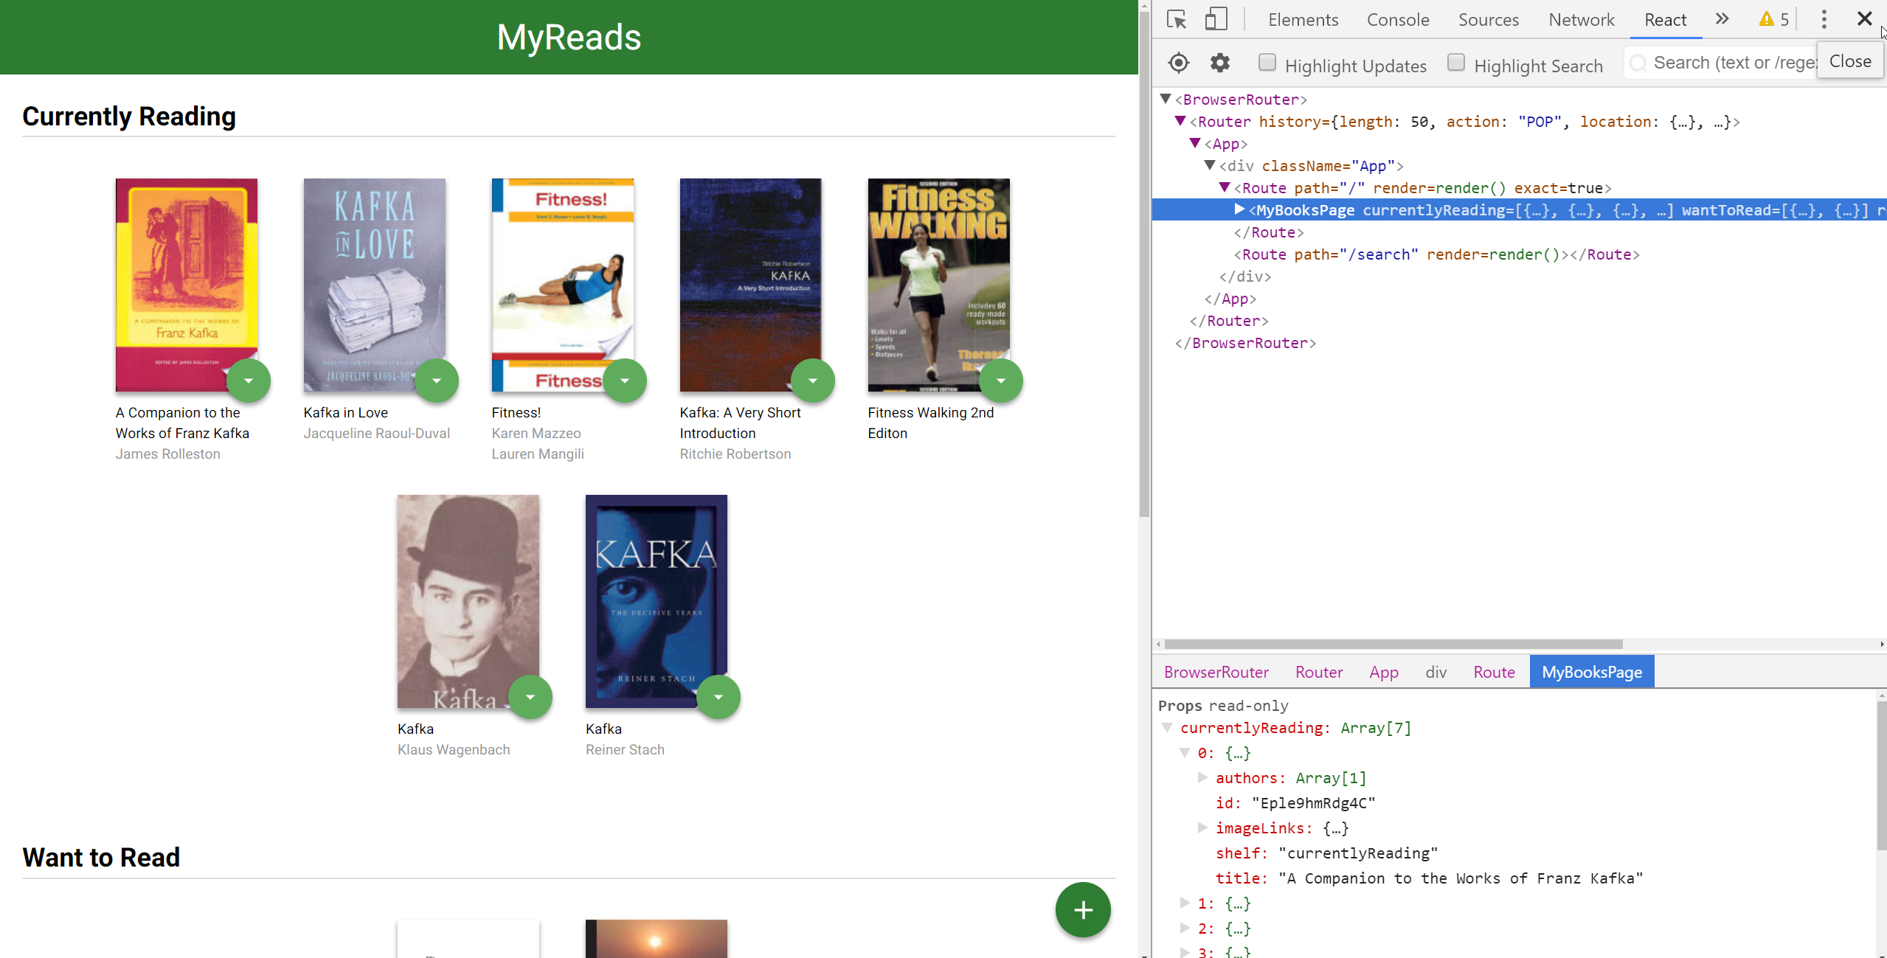The height and width of the screenshot is (958, 1887).
Task: Collapse the Route path "/" node
Action: point(1225,187)
